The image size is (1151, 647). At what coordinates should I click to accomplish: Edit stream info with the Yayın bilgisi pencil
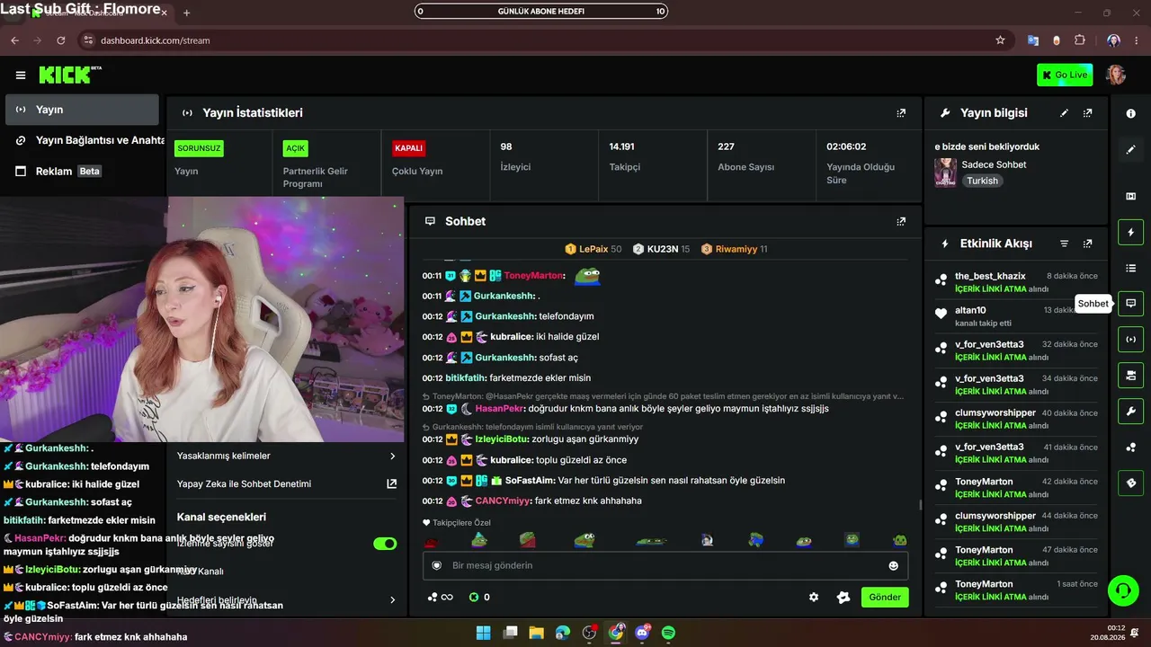(x=1064, y=113)
